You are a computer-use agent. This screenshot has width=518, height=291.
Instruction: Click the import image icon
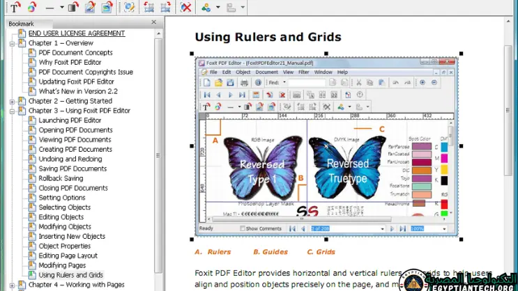coord(107,7)
